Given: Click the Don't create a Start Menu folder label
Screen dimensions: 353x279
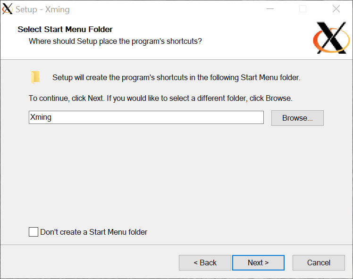Looking at the screenshot, I should click(x=93, y=232).
